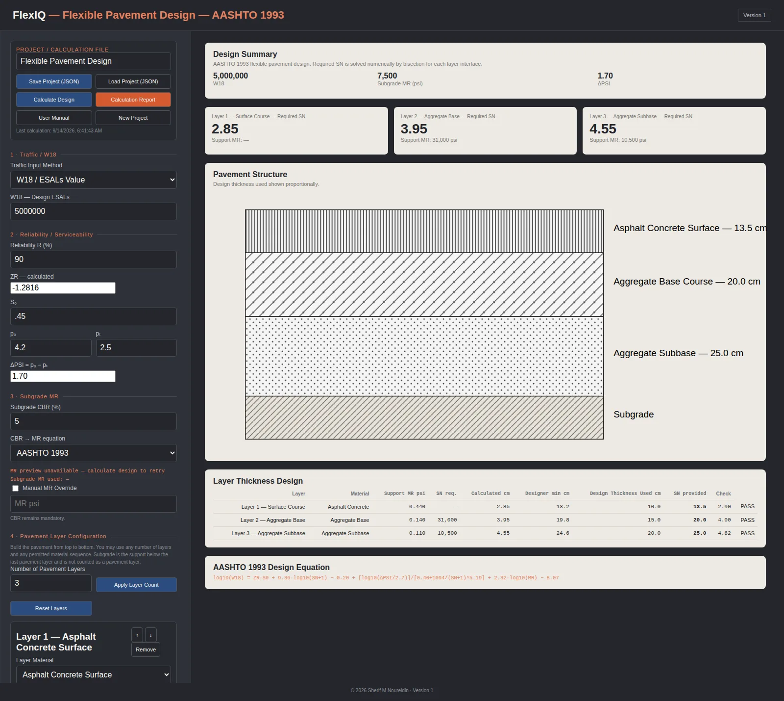784x701 pixels.
Task: Remove Layer 1 button
Action: [146, 649]
